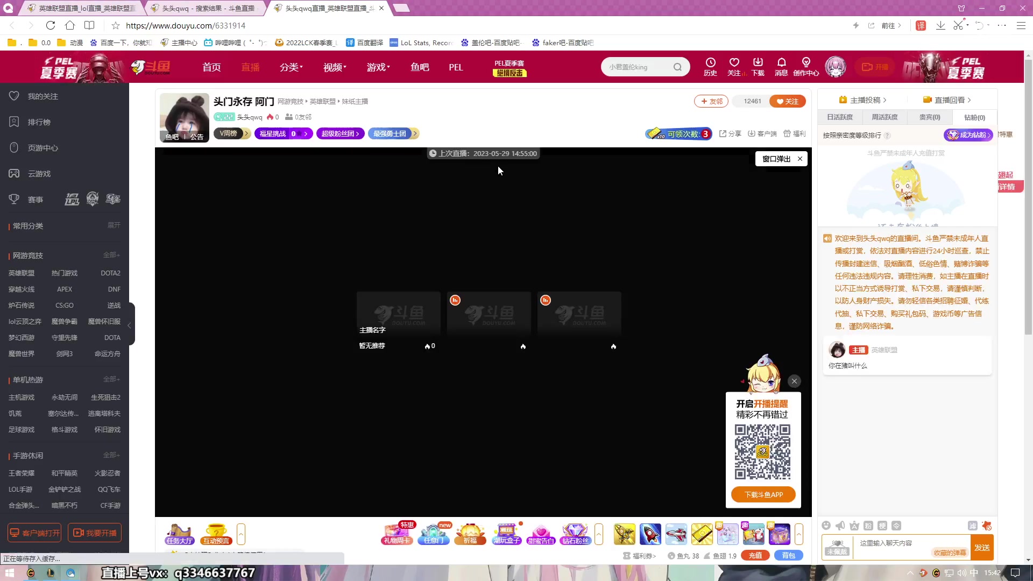
Task: Click the megaphone icon above chat input
Action: 840,526
